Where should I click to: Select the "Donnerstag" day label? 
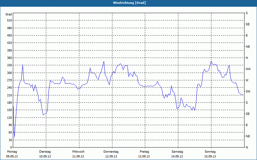[x=111, y=152]
